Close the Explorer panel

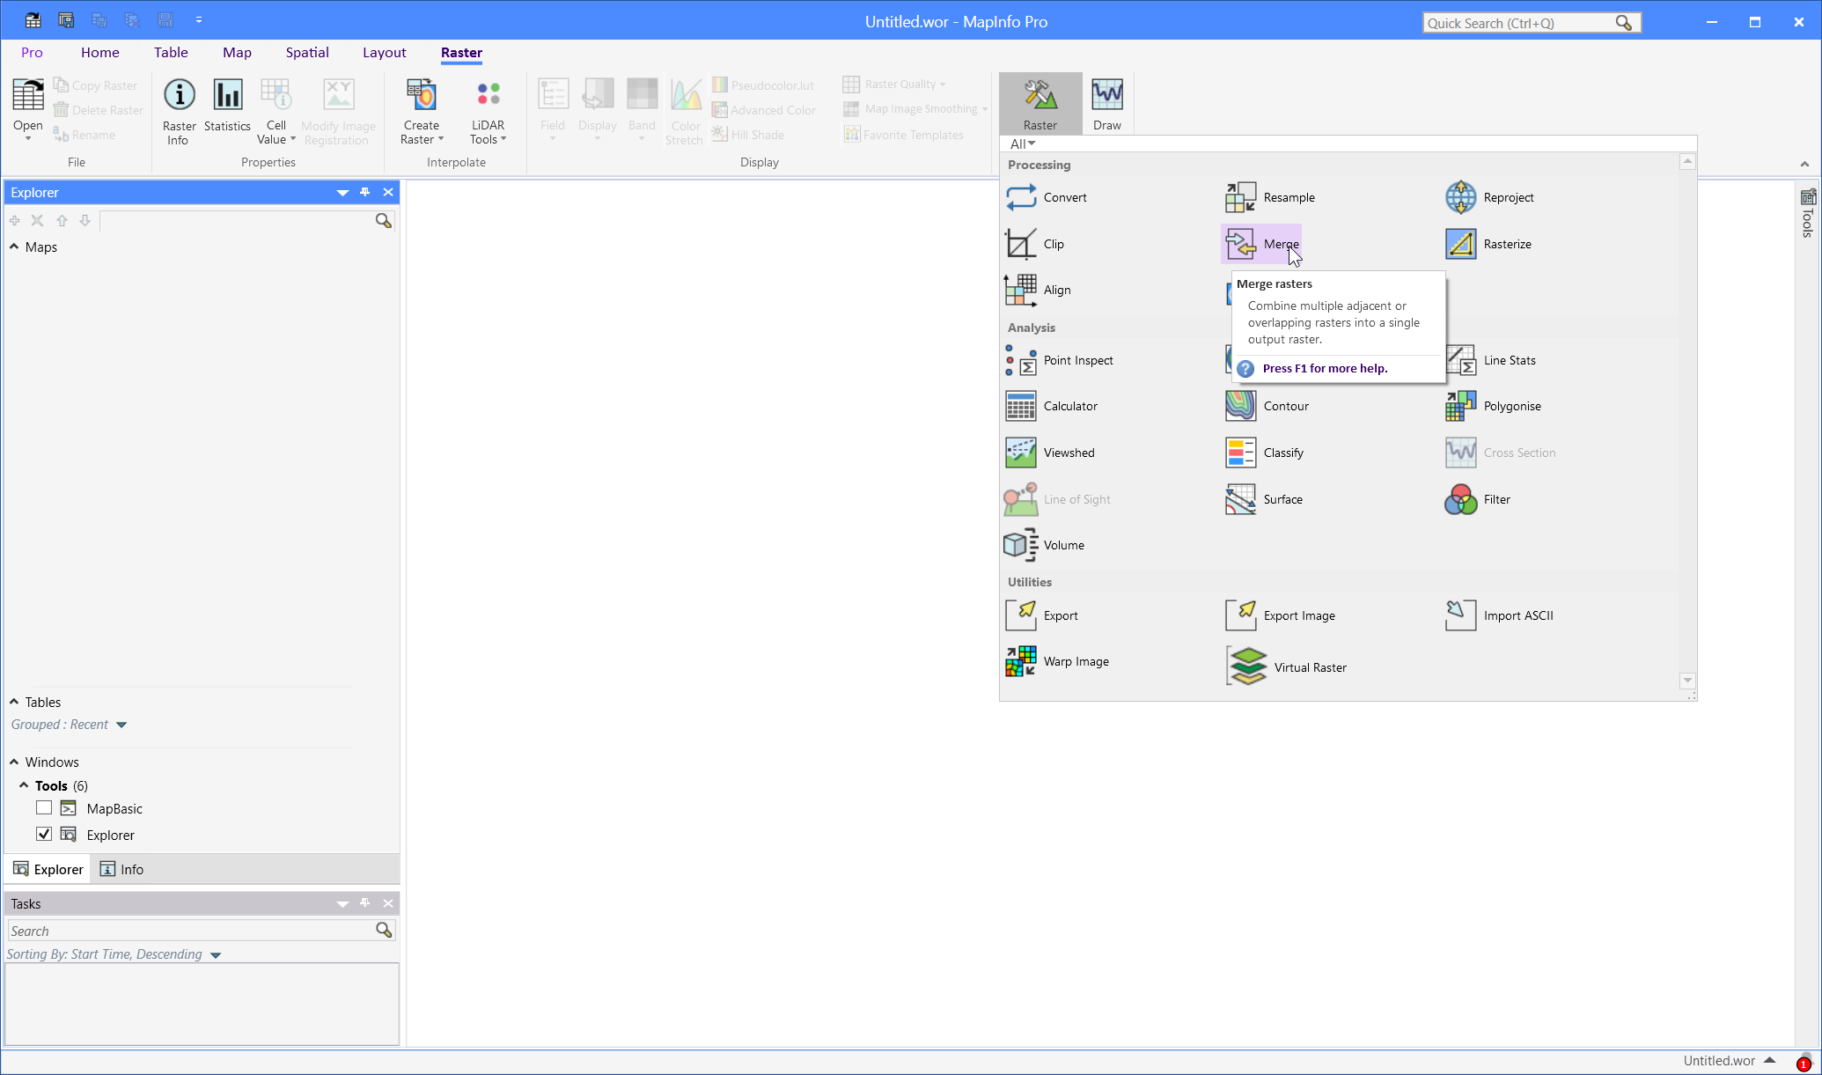click(x=388, y=192)
